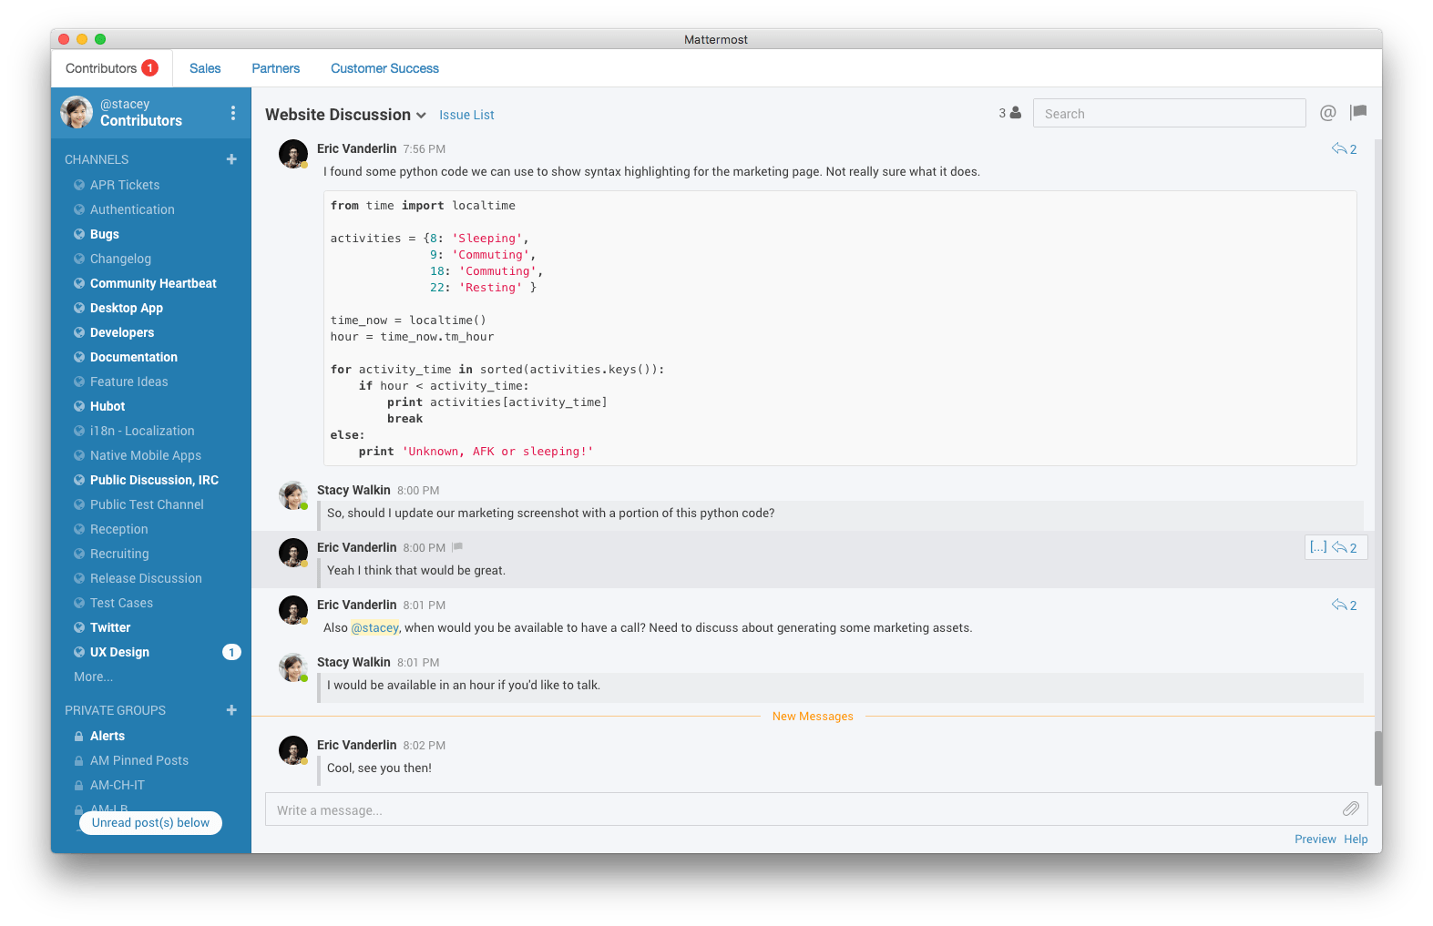The width and height of the screenshot is (1433, 926).
Task: Click the PRIVATE GROUPS section header
Action: click(115, 710)
